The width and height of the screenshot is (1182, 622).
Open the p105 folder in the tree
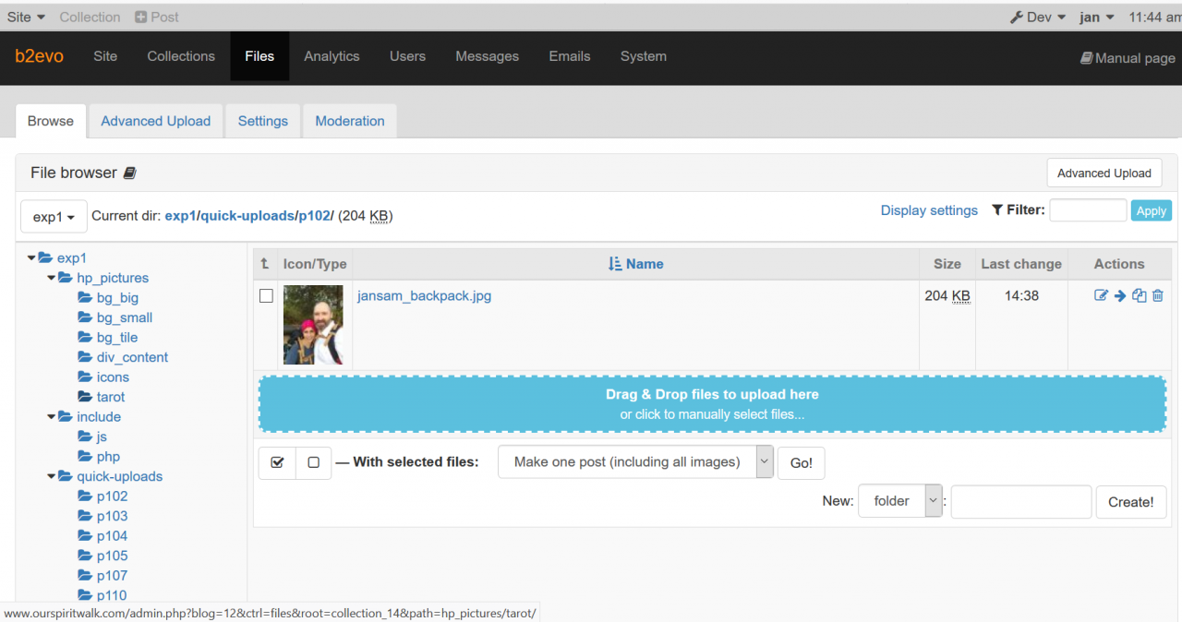(112, 556)
